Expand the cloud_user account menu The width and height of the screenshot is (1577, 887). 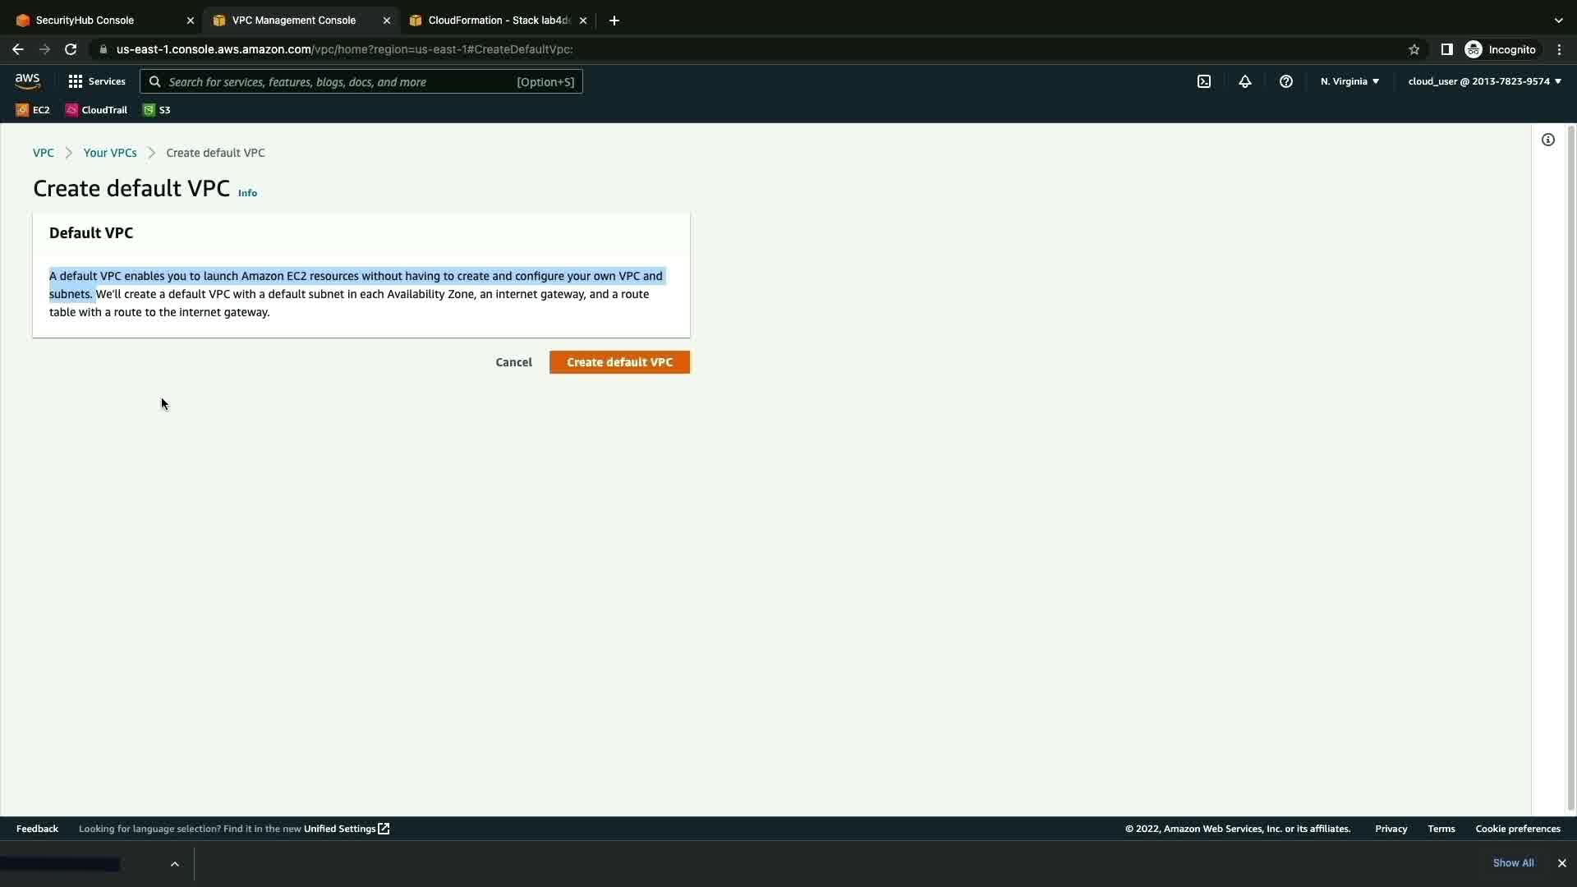click(x=1484, y=81)
